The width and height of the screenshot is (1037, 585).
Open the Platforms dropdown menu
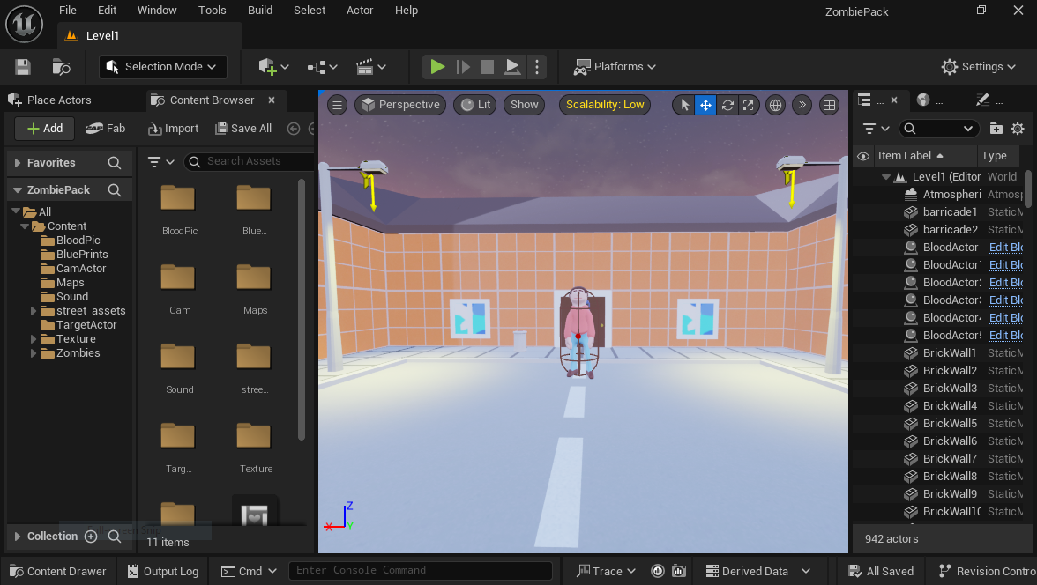point(615,67)
